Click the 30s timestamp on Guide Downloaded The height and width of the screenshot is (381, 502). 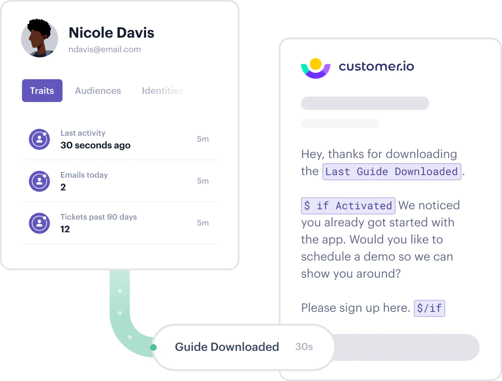click(304, 347)
